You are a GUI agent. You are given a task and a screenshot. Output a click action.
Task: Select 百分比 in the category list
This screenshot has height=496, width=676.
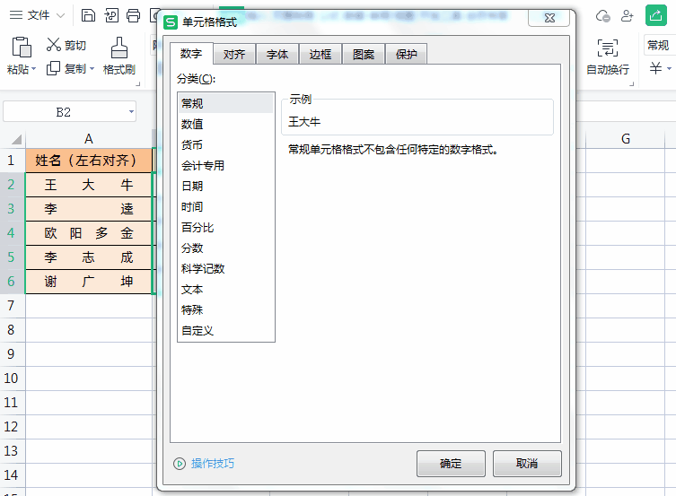coord(225,227)
